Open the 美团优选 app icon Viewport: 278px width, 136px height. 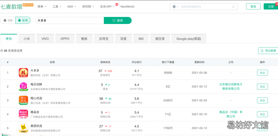point(23,128)
